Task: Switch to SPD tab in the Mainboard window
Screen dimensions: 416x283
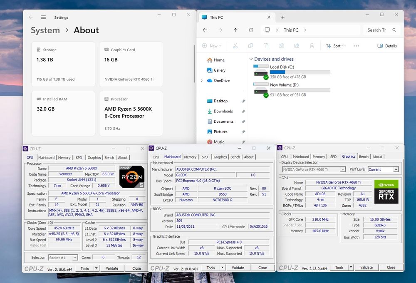Action: [205, 157]
